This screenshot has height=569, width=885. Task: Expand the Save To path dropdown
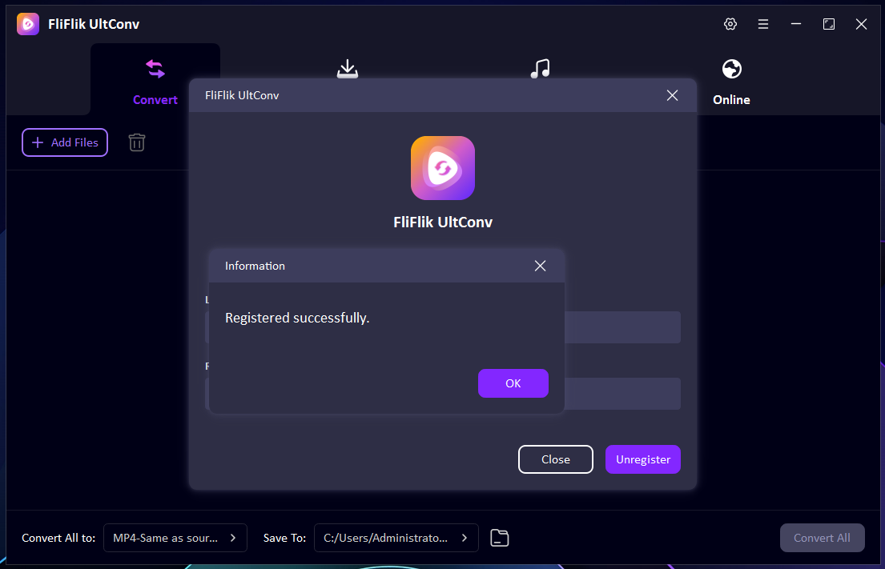pyautogui.click(x=396, y=538)
